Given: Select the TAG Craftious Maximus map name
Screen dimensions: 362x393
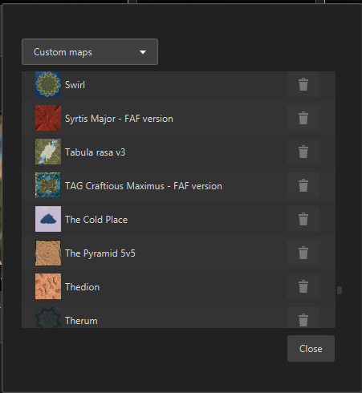Looking at the screenshot, I should 144,186.
